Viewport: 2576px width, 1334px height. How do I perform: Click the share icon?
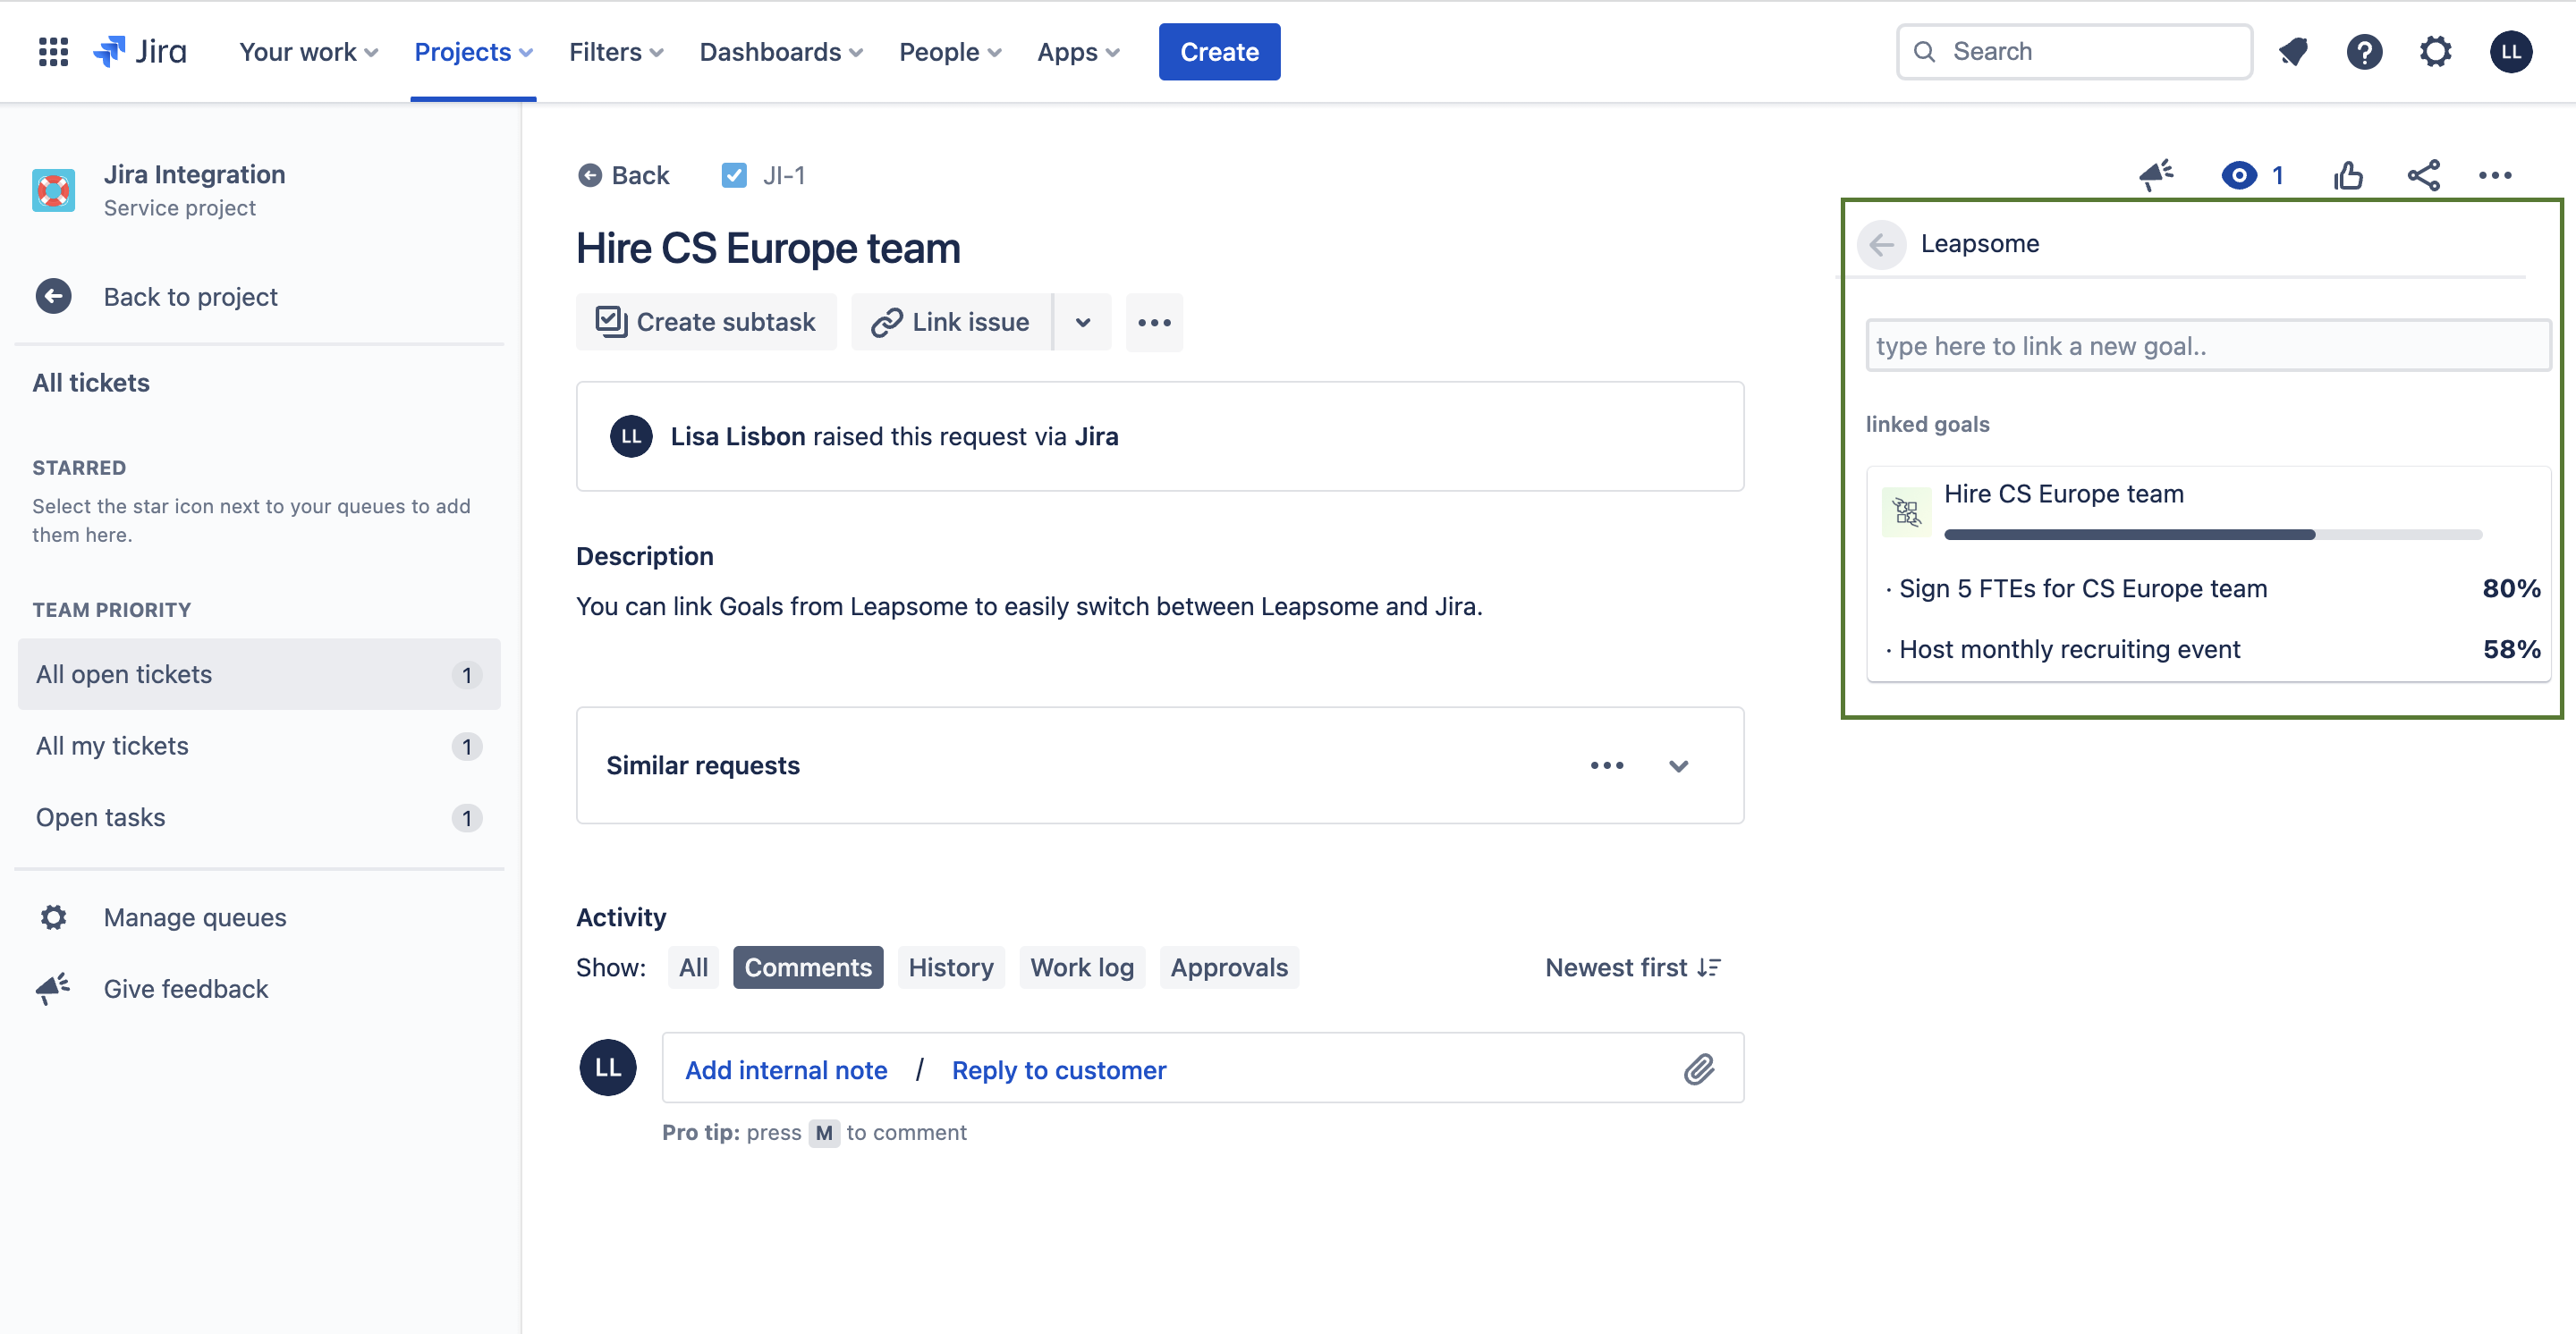pos(2423,176)
